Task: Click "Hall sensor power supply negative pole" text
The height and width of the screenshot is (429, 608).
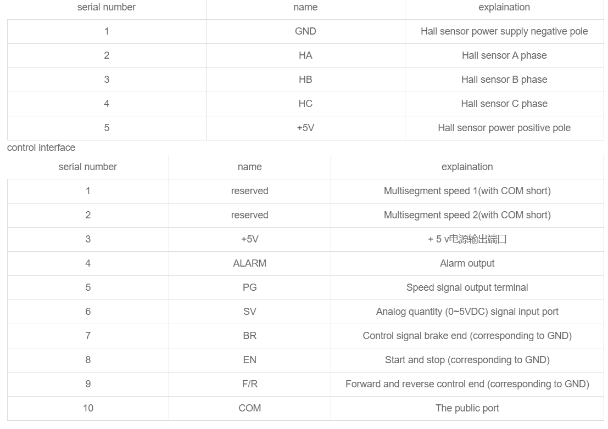Action: (504, 31)
